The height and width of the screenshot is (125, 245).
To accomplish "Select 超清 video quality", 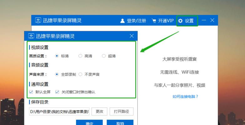I will point(104,56).
